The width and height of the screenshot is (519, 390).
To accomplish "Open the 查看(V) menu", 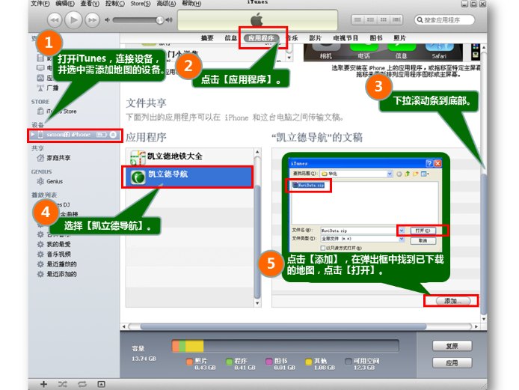I will coord(90,4).
